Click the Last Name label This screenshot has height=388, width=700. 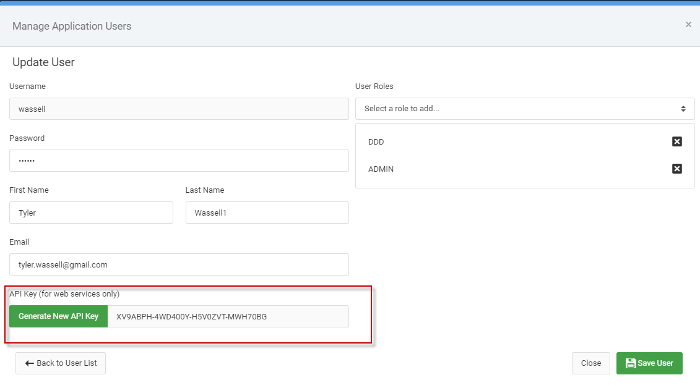click(x=205, y=190)
